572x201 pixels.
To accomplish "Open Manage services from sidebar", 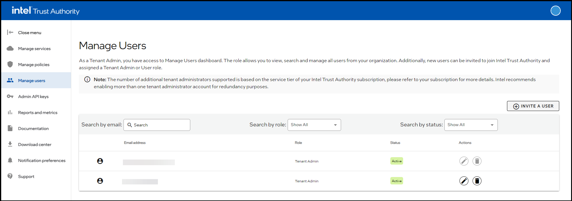I will 34,49.
